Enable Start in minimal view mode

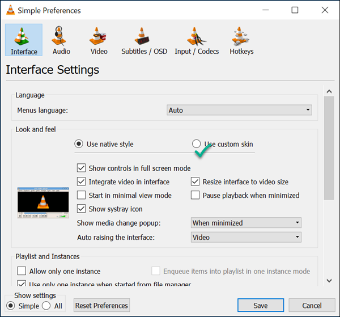[81, 195]
